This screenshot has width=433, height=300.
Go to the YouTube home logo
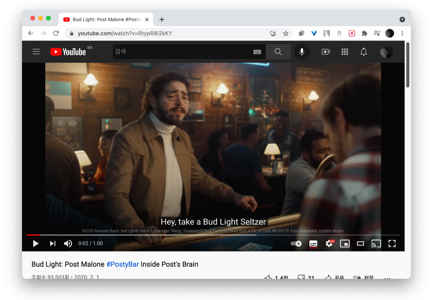(x=68, y=52)
